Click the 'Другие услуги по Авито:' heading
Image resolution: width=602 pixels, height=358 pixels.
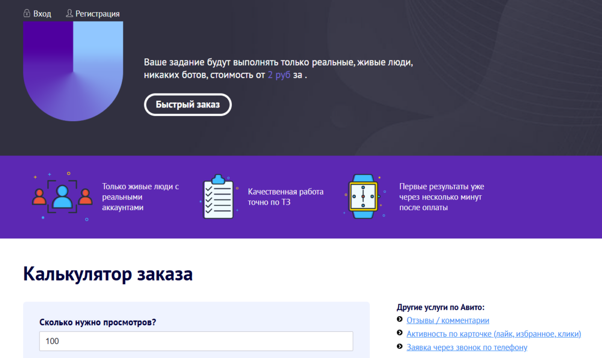click(x=440, y=307)
